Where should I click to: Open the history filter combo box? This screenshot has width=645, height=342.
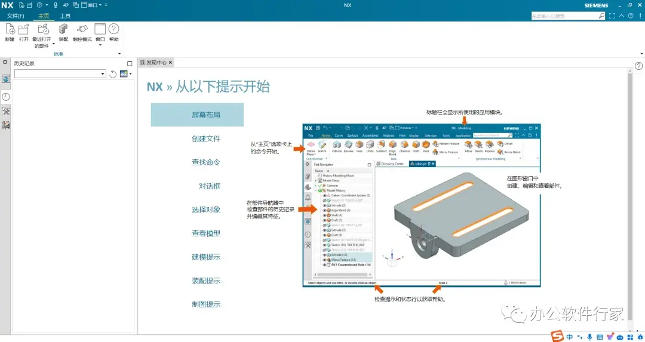[x=60, y=73]
